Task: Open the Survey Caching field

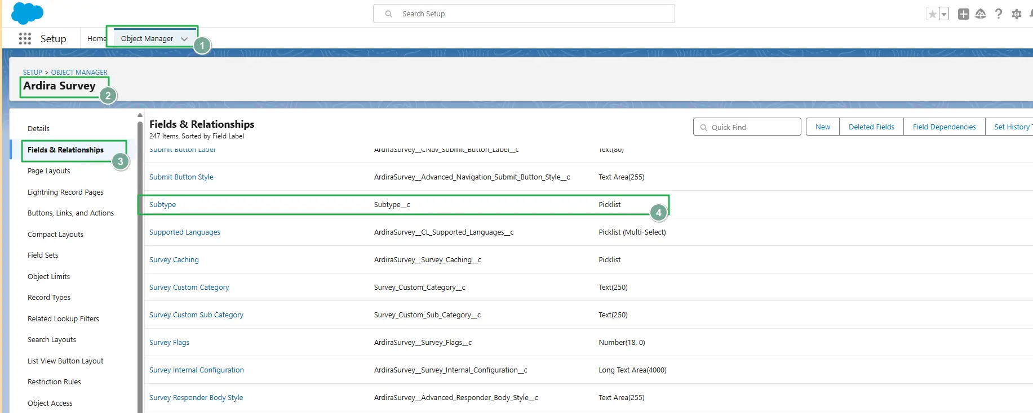Action: 174,259
